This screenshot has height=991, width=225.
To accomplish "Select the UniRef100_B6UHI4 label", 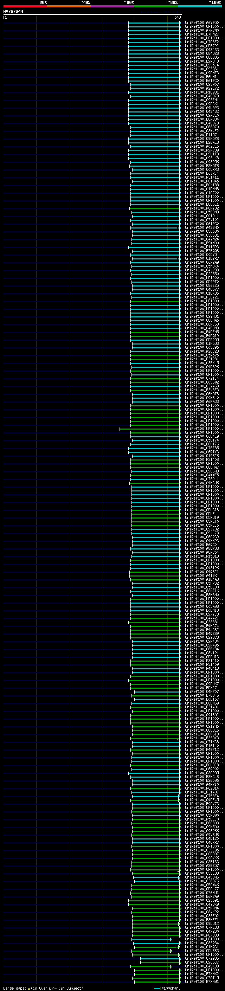I will pyautogui.click(x=201, y=77).
